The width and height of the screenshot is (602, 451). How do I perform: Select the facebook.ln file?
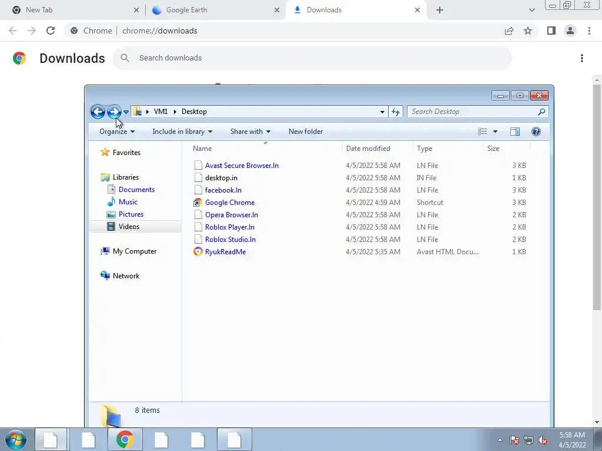coord(223,190)
